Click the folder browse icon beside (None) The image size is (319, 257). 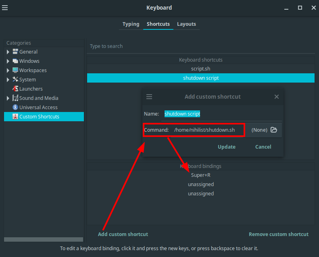click(274, 130)
